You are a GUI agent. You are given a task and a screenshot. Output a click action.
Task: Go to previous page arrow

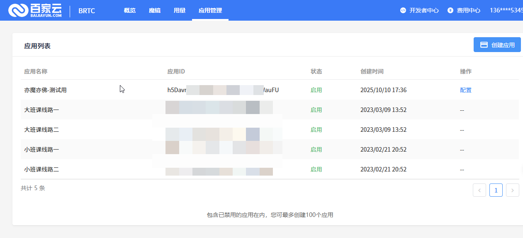tap(479, 190)
